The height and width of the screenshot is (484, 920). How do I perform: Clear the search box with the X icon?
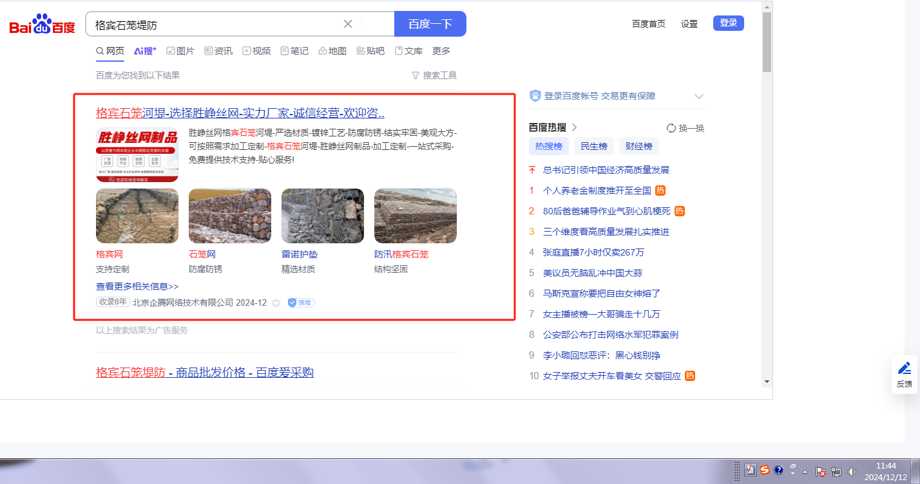pos(348,24)
